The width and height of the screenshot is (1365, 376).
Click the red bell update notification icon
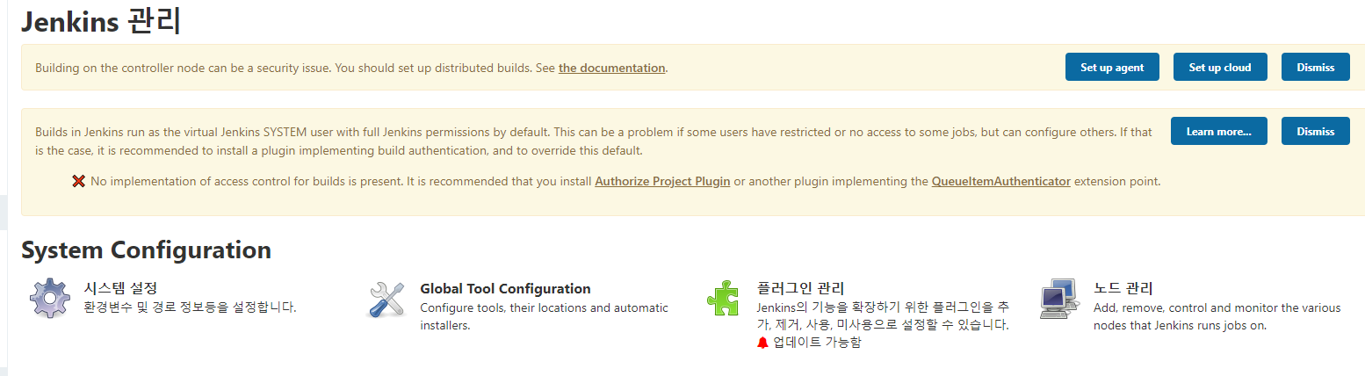point(762,343)
